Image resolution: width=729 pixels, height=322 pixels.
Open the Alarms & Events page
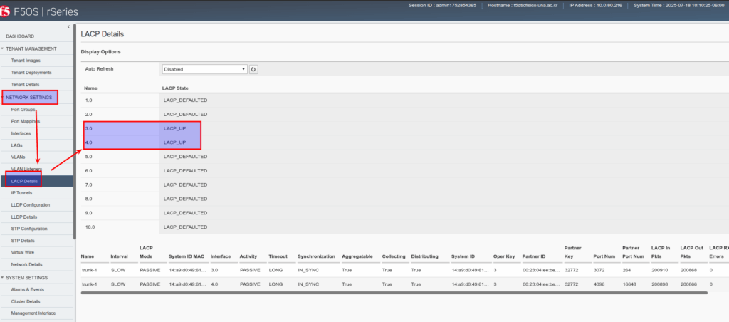coord(27,289)
